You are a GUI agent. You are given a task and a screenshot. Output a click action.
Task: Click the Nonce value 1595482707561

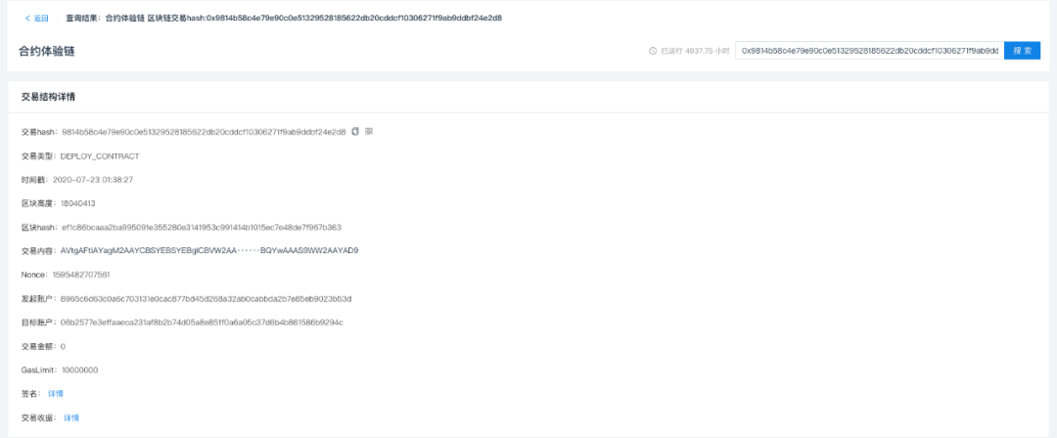[81, 275]
